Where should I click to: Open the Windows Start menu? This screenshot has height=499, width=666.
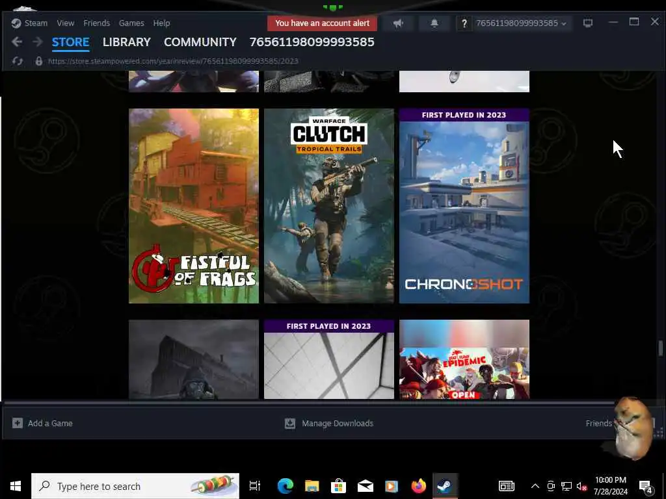(x=16, y=486)
